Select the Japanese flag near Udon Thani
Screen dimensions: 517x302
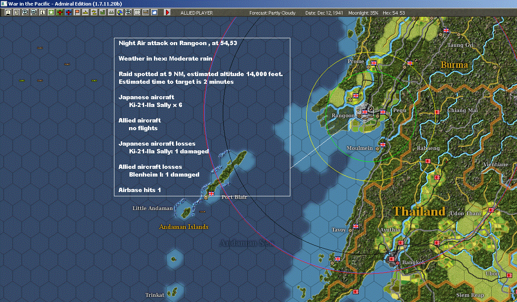(x=491, y=210)
